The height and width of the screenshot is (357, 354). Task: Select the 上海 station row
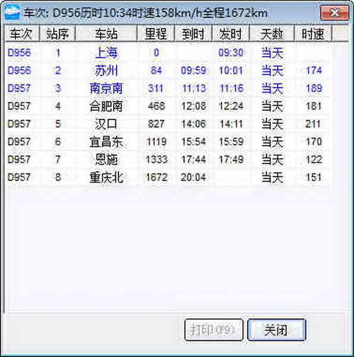pos(168,52)
